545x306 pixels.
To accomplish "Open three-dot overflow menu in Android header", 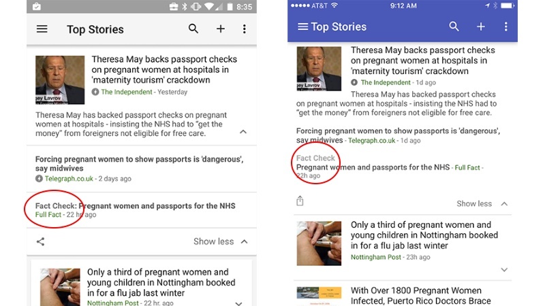I will [245, 29].
